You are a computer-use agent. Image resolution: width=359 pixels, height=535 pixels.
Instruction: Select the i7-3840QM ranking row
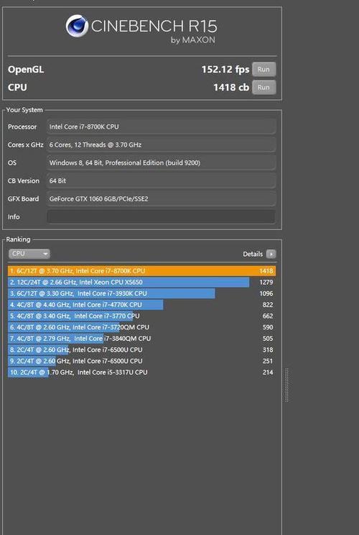[x=141, y=339]
